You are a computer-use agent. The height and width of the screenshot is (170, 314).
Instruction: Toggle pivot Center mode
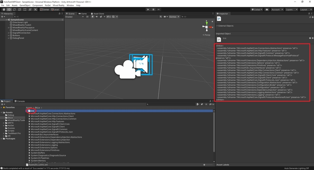tap(44, 9)
